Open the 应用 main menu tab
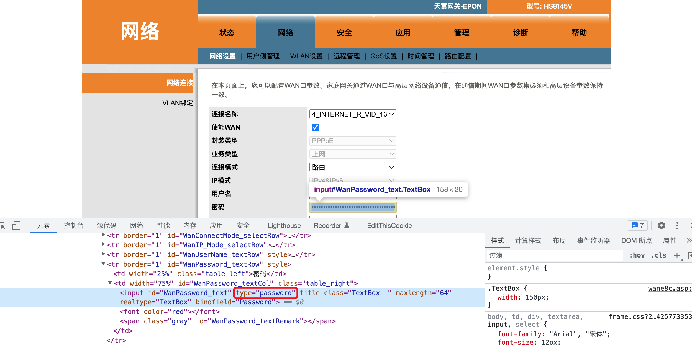692x345 pixels. (403, 32)
